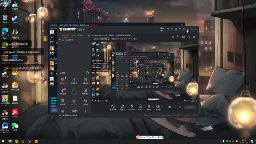Image resolution: width=256 pixels, height=144 pixels.
Task: Switch to the third scene tab
Action: tap(80, 35)
